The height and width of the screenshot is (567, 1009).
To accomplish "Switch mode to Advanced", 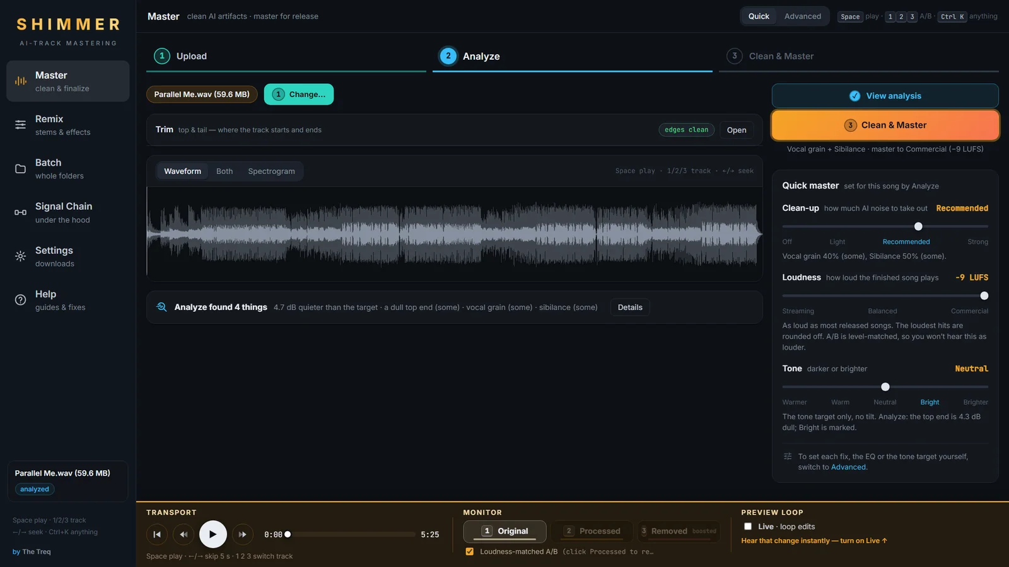I will point(803,16).
